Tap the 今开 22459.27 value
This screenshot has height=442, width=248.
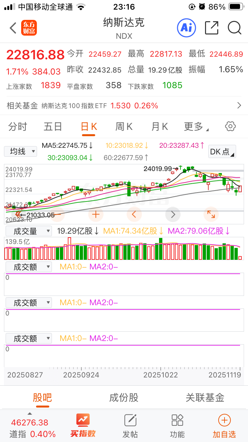(x=105, y=54)
